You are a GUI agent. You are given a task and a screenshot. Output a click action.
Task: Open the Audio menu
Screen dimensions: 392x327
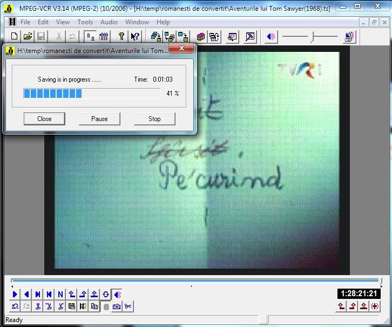(109, 22)
